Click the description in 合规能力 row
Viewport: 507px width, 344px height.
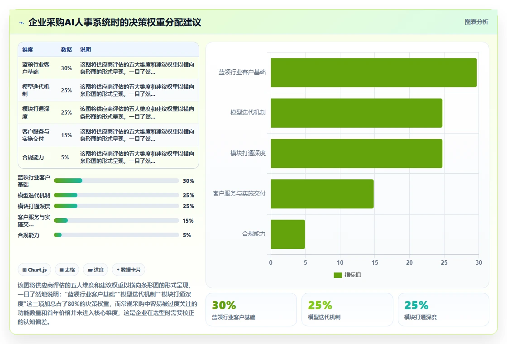(137, 158)
